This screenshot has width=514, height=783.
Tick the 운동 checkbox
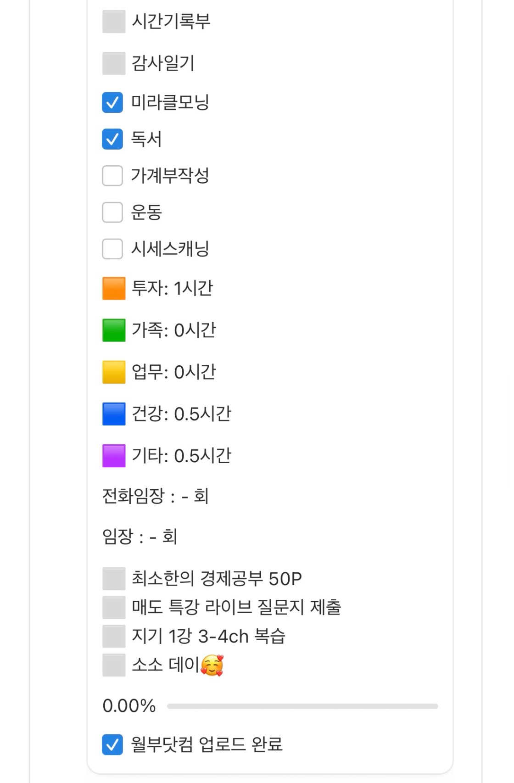[x=112, y=213]
